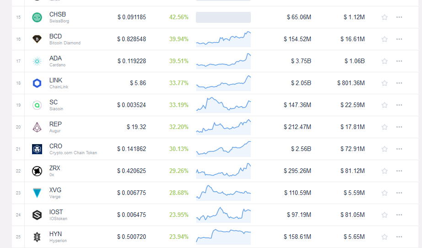
Task: Click the Hyperion HYN logo
Action: coord(37,237)
